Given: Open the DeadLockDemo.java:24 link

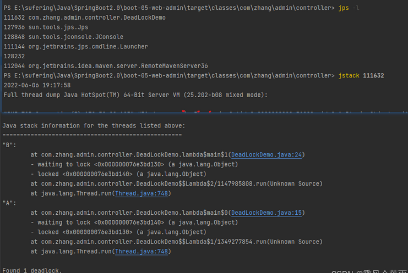Looking at the screenshot, I should [x=266, y=155].
